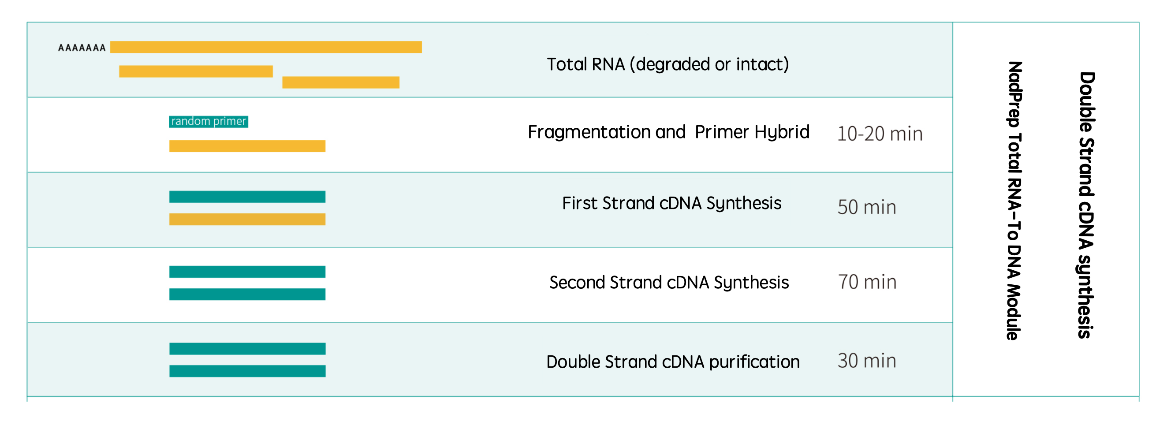This screenshot has height=425, width=1171.
Task: Click the Double Strand cDNA purification label
Action: pyautogui.click(x=673, y=362)
